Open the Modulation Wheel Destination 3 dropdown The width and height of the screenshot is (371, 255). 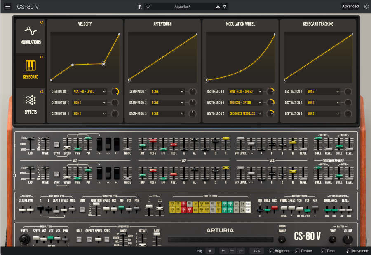(245, 114)
